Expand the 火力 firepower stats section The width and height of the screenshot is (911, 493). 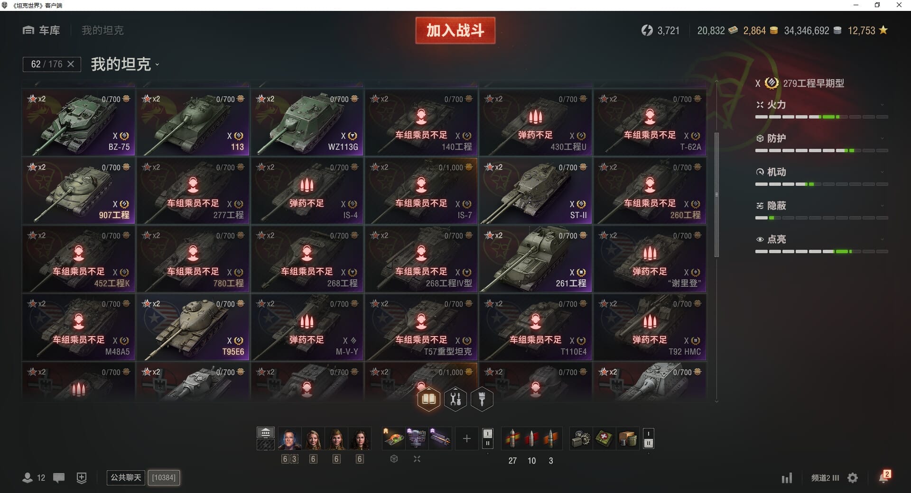822,105
